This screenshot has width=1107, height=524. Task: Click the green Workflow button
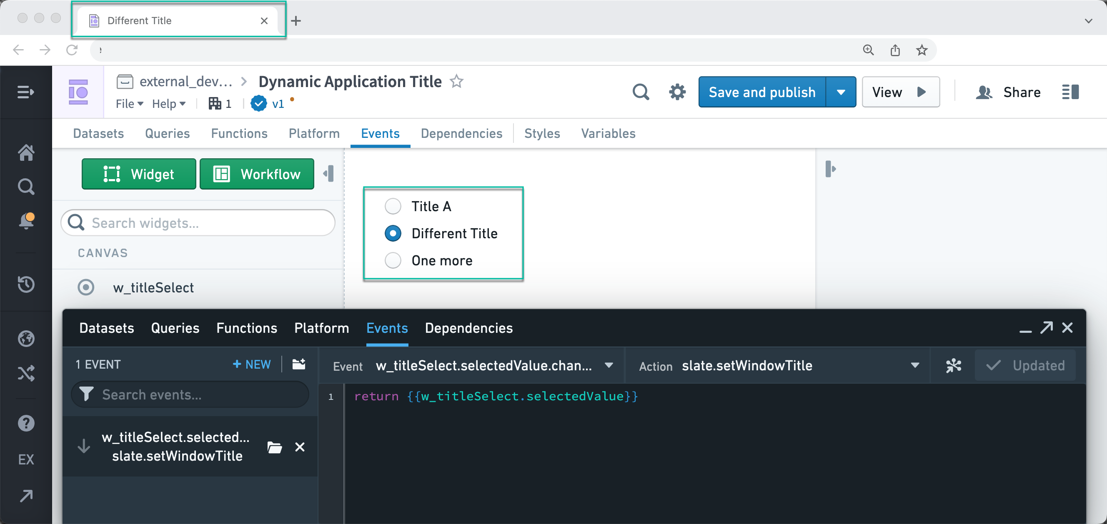click(257, 174)
